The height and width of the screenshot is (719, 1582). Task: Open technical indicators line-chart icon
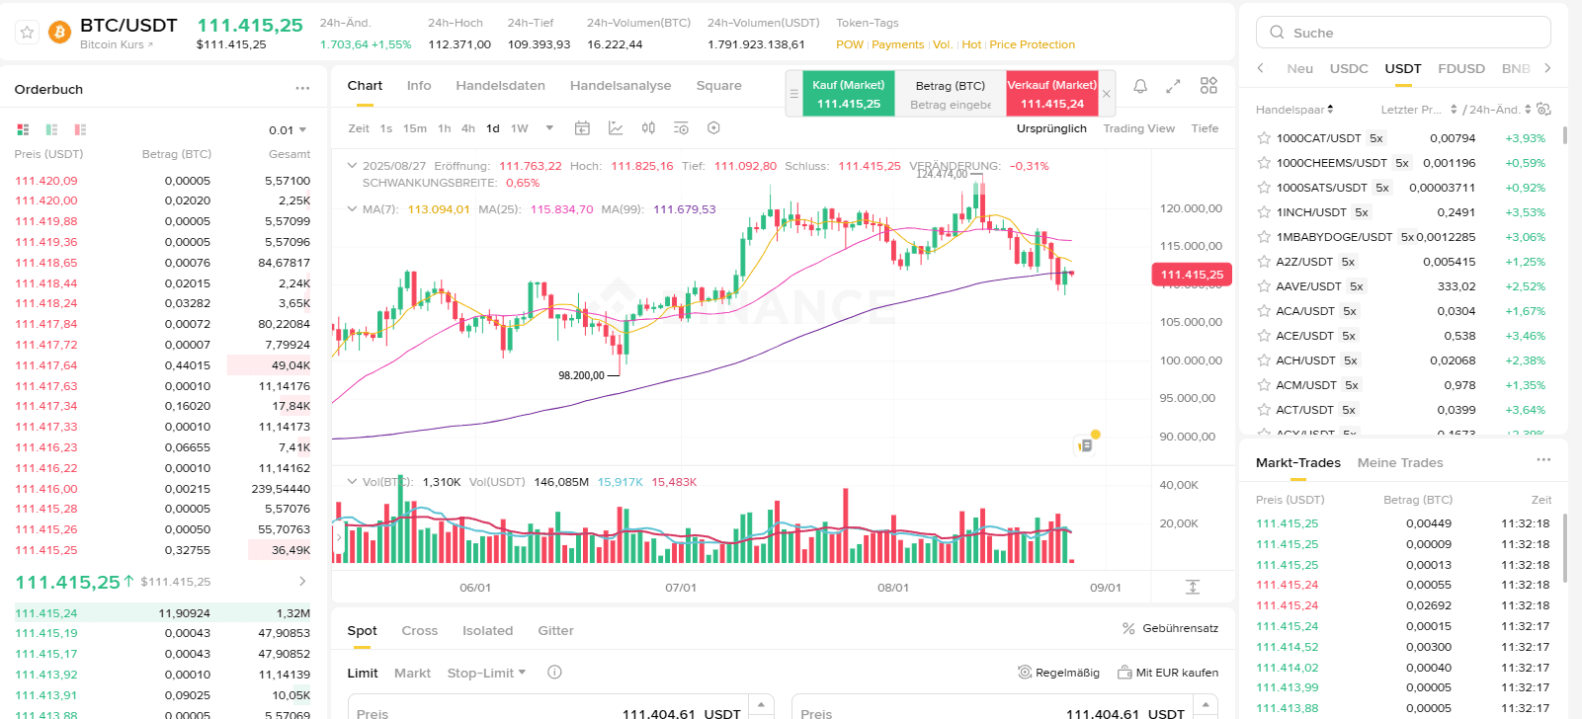click(x=616, y=127)
